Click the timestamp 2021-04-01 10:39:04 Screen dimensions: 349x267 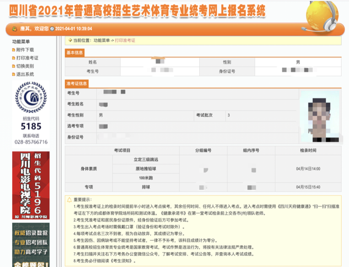coord(74,29)
